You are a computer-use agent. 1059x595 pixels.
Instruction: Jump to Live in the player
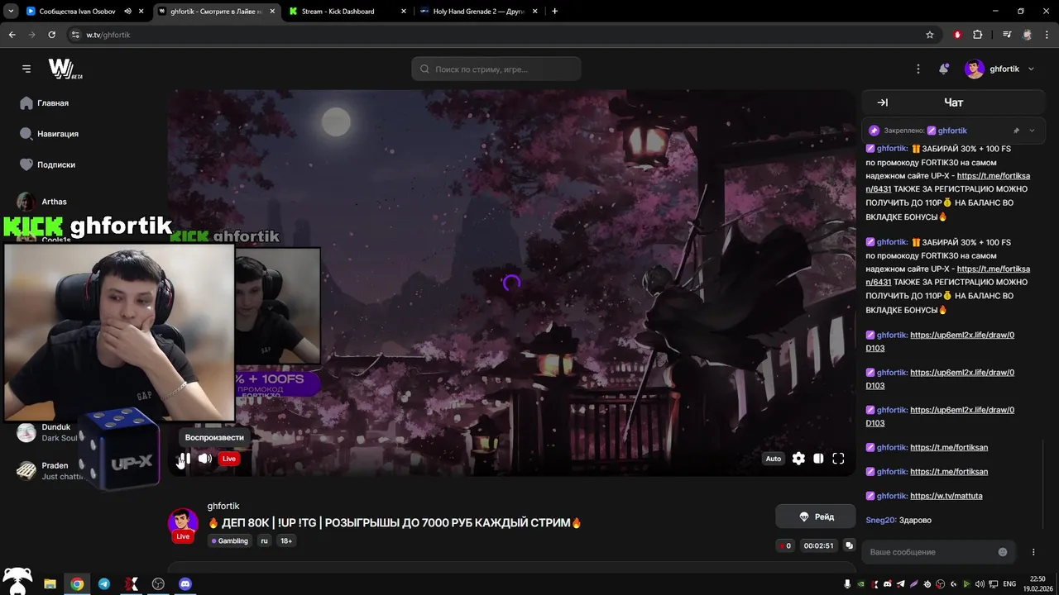click(229, 459)
